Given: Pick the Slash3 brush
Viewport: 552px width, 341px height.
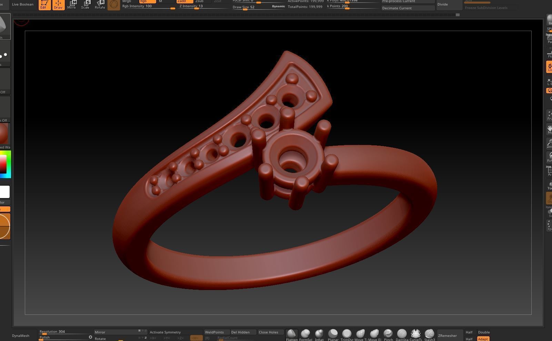Looking at the screenshot, I should [x=430, y=335].
